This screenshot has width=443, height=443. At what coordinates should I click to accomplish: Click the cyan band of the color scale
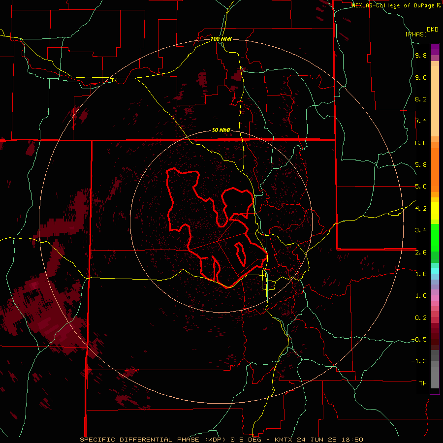[x=435, y=271]
